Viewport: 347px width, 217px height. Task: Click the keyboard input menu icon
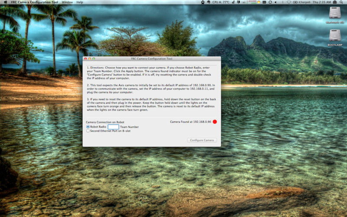click(264, 2)
